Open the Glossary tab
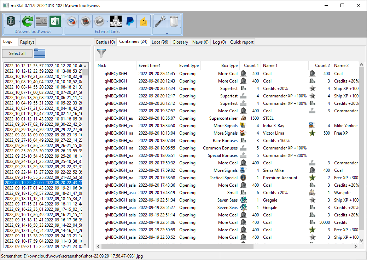The width and height of the screenshot is (367, 260). [180, 42]
